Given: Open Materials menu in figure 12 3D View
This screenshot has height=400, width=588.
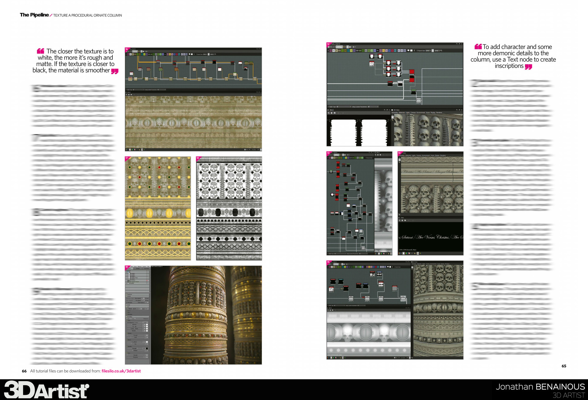Looking at the screenshot, I should coord(401,113).
